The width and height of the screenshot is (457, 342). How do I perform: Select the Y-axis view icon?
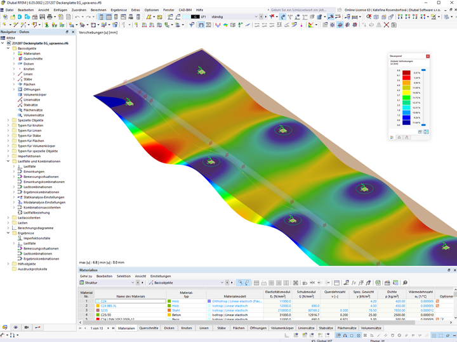(407, 17)
